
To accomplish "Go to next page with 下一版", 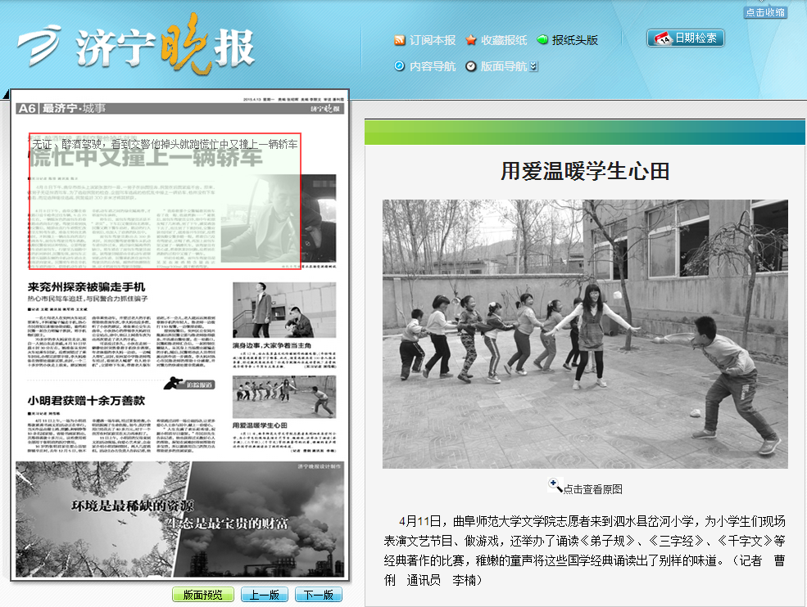I will (319, 595).
